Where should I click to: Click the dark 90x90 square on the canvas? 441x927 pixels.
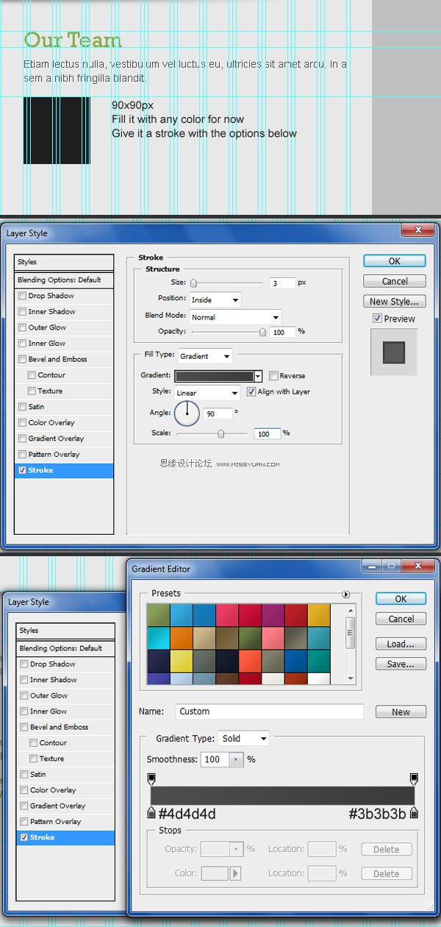click(x=57, y=130)
